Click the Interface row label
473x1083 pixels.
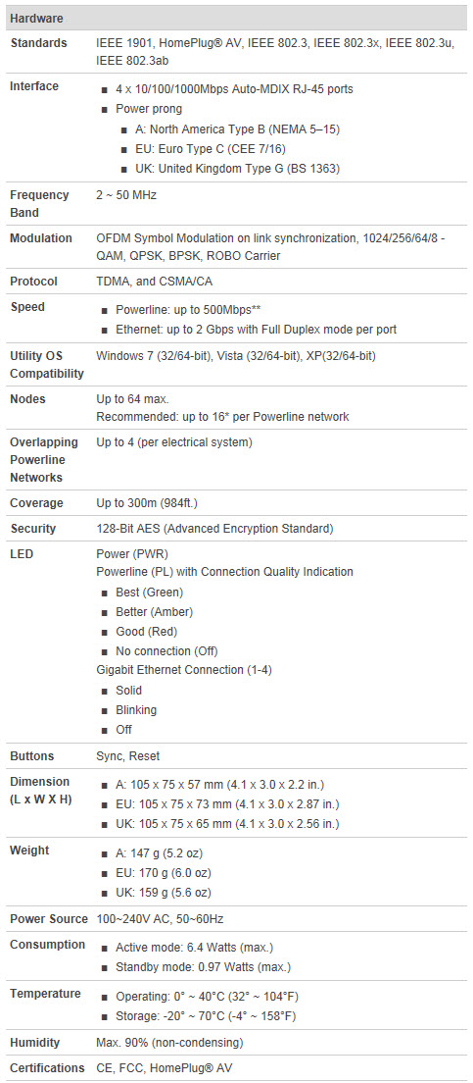(34, 86)
